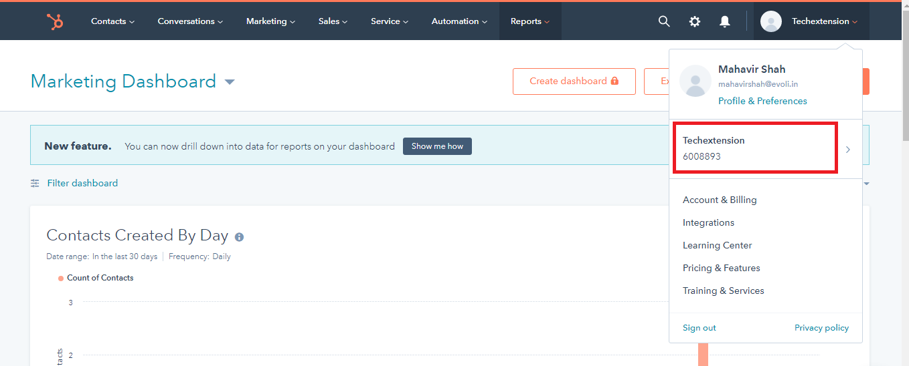909x366 pixels.
Task: Open the Filter dashboard link
Action: pyautogui.click(x=82, y=183)
